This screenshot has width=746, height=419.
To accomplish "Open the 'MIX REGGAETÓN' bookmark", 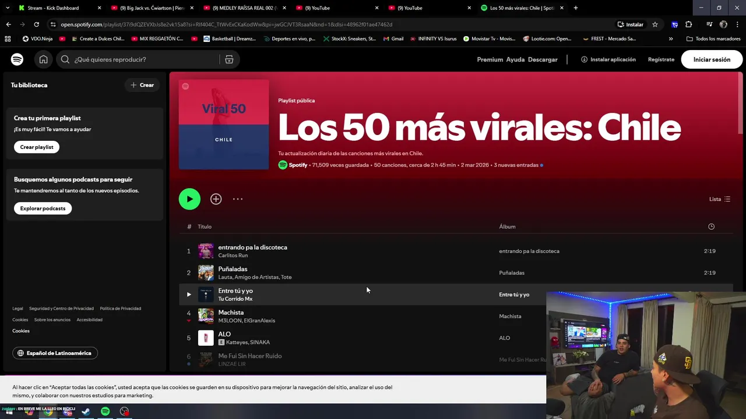I will tap(157, 39).
